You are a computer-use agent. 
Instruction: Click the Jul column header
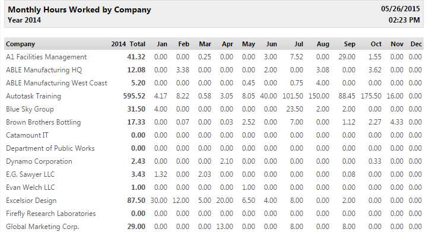tap(298, 44)
